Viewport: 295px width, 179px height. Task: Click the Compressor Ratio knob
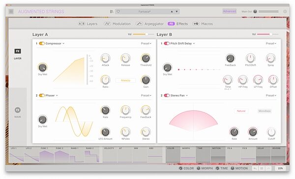point(105,80)
